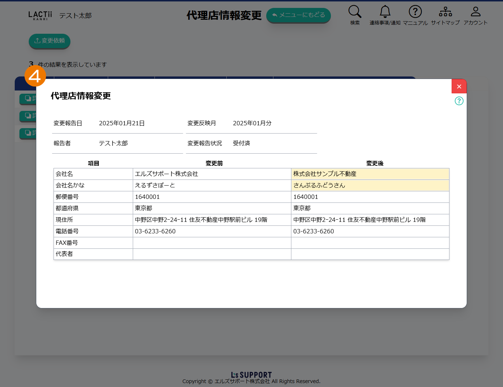This screenshot has width=503, height=387.
Task: Select highlighted さんぷるふどうさん cell
Action: [370, 185]
